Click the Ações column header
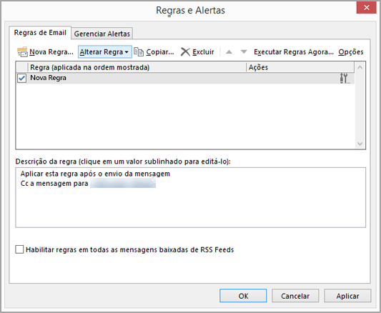Screen dimensions: 381x313 tap(300, 67)
